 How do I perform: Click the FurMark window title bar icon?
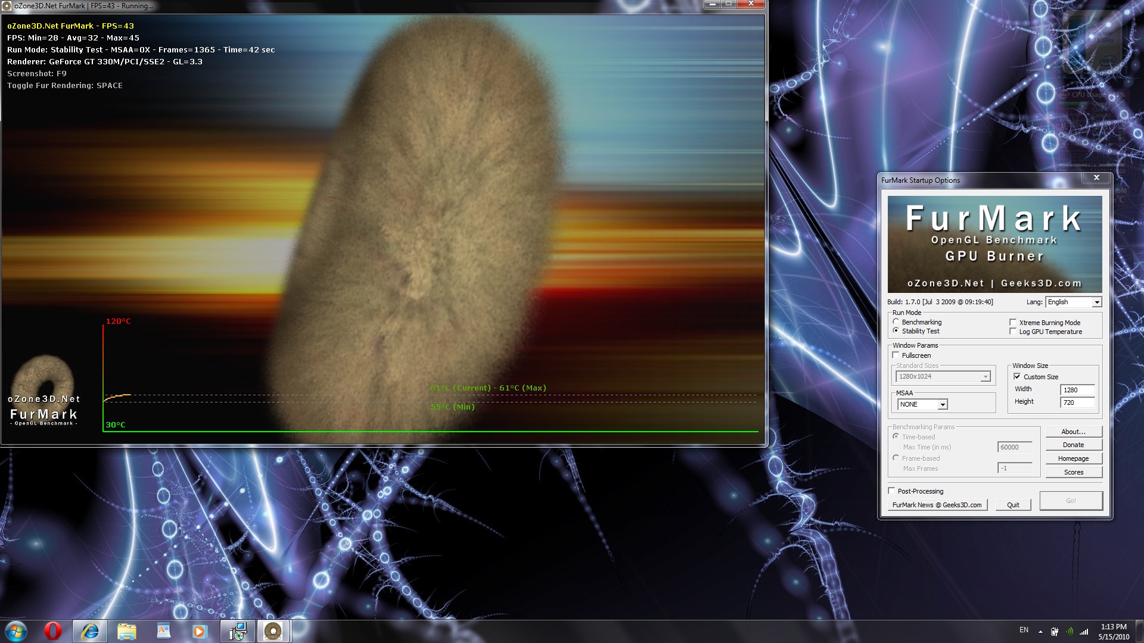[8, 6]
